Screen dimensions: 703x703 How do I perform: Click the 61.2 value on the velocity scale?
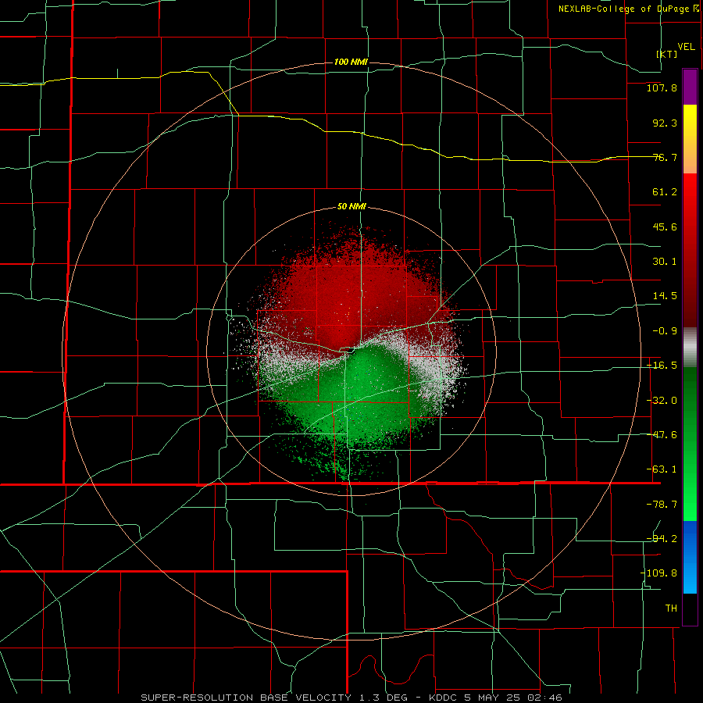tap(665, 192)
